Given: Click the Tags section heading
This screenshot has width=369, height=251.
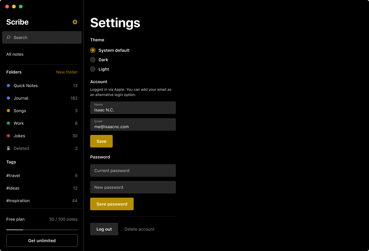Looking at the screenshot, I should click(x=11, y=162).
